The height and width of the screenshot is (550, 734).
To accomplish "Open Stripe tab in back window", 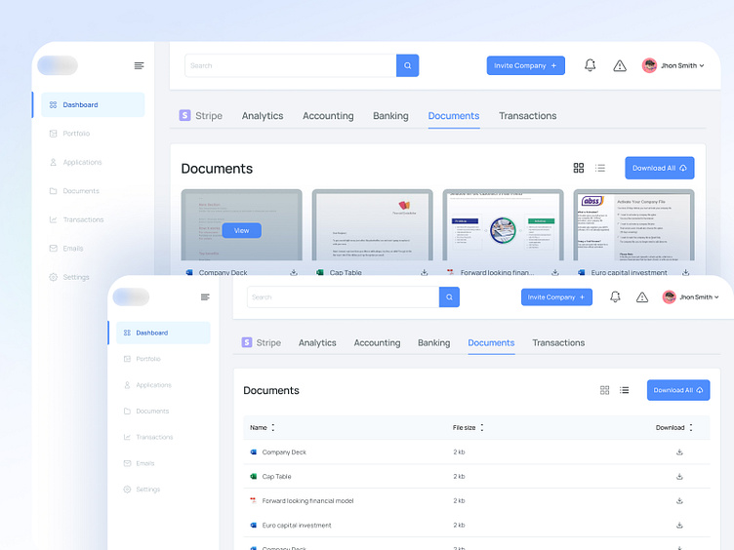I will (201, 115).
